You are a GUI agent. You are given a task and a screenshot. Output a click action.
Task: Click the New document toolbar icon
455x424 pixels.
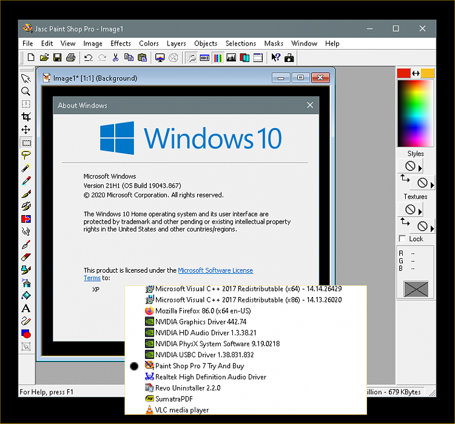pyautogui.click(x=31, y=58)
